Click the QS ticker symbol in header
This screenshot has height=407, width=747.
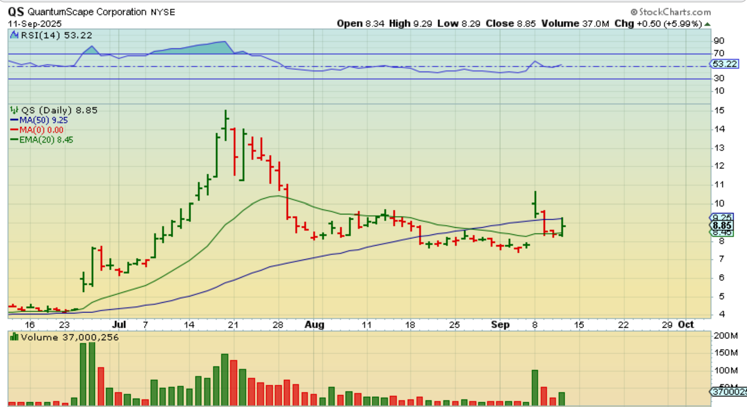(16, 12)
